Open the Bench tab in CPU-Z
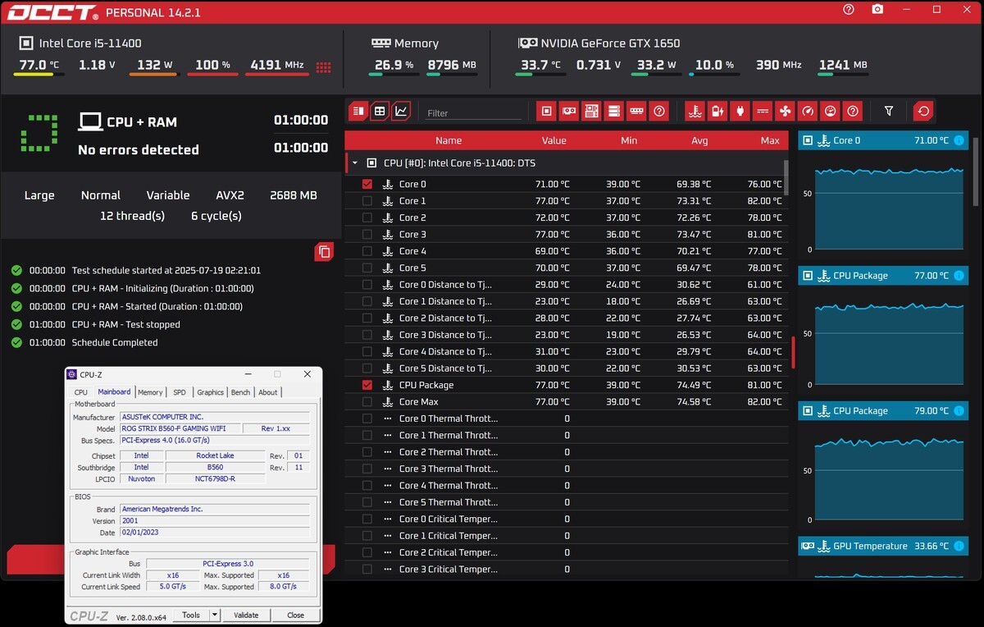 pyautogui.click(x=241, y=392)
